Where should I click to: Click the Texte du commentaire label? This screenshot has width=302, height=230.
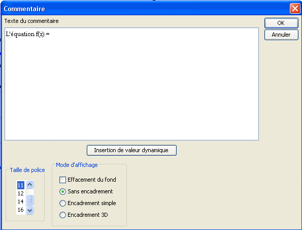coord(31,21)
